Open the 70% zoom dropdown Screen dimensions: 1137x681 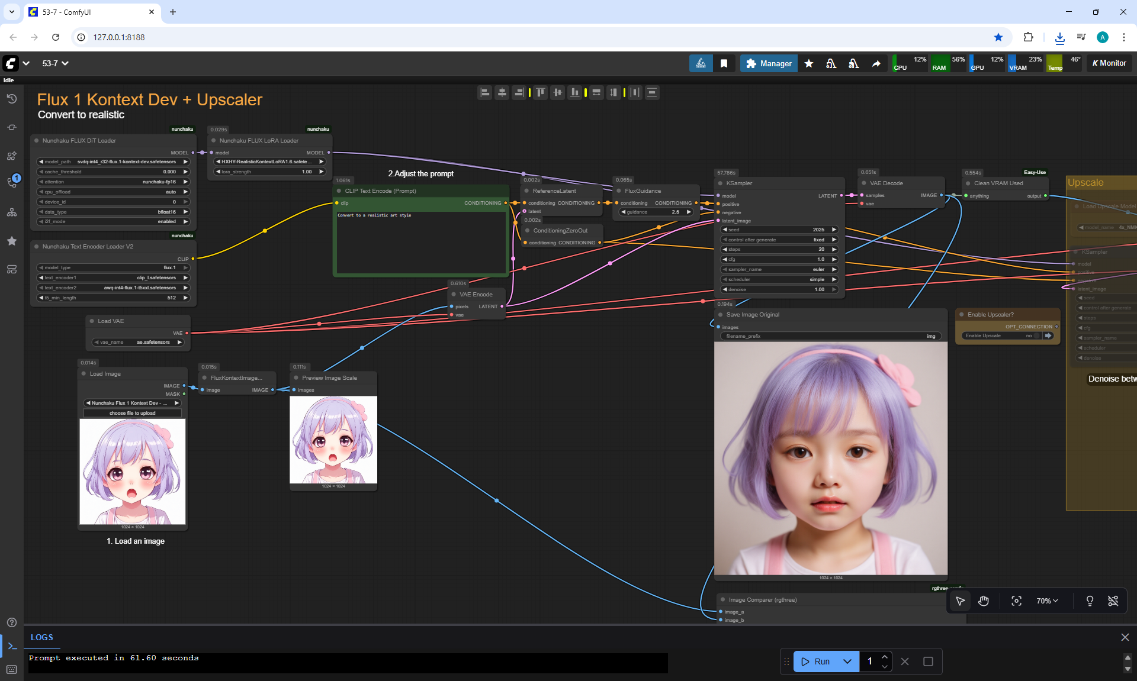(x=1046, y=601)
